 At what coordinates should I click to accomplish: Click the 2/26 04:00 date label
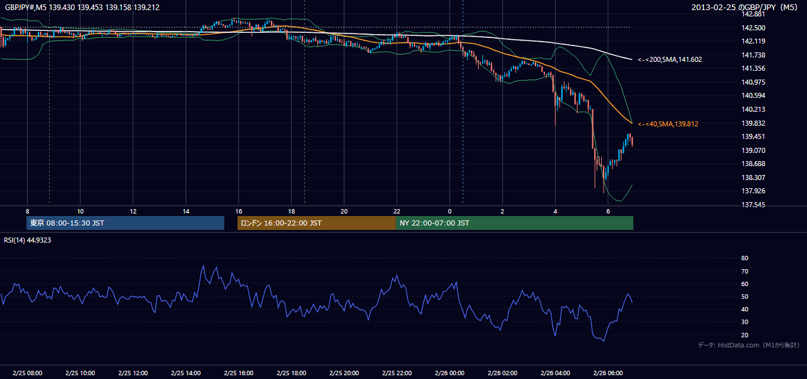555,373
